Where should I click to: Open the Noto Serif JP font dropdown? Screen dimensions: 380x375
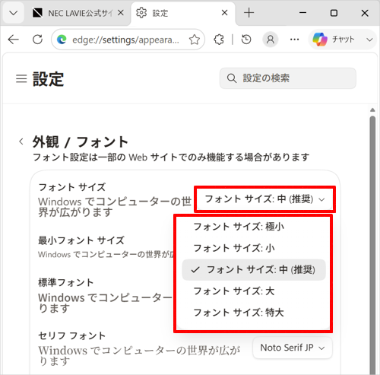point(293,348)
